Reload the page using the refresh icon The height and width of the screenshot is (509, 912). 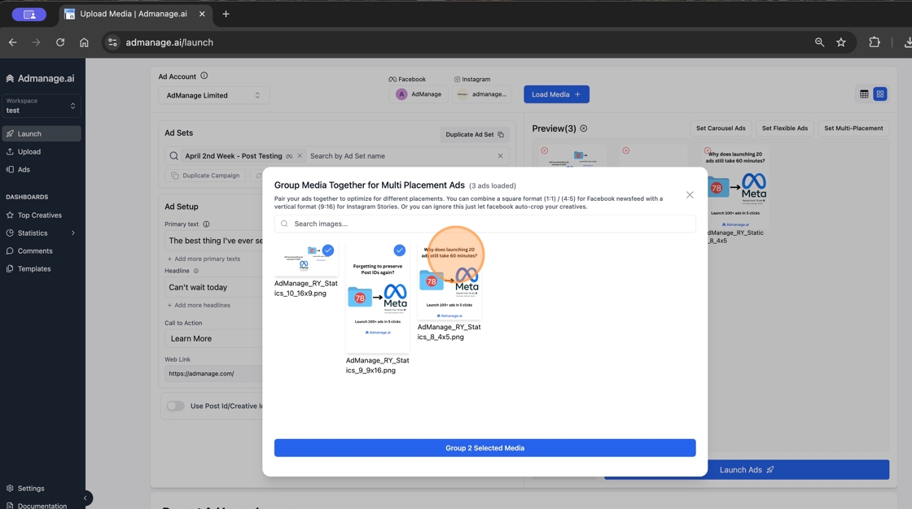pos(60,42)
